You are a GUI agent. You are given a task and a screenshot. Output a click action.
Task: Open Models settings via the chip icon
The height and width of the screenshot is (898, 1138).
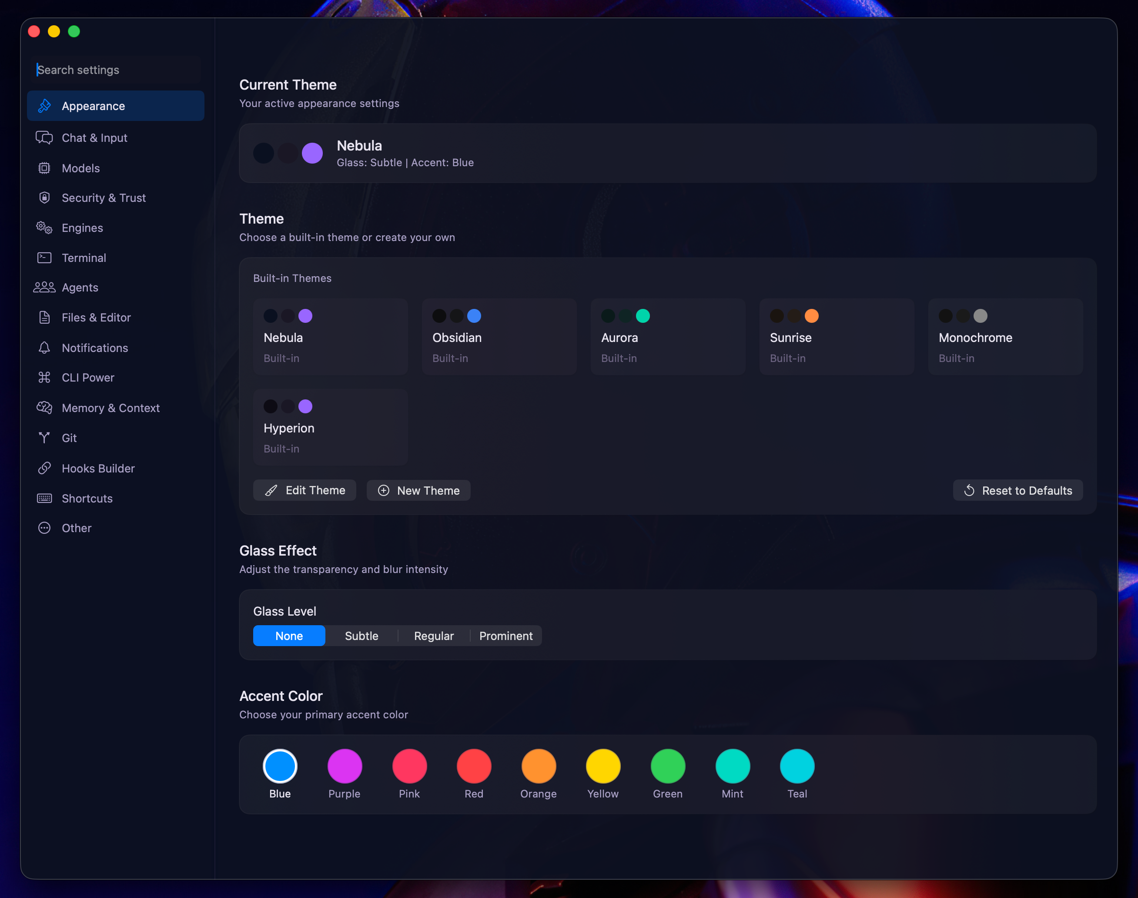(x=45, y=168)
